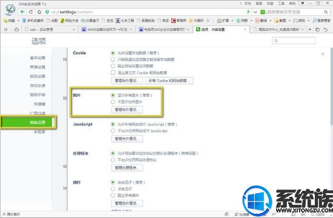Click the green lightning speed icon
The width and height of the screenshot is (333, 218).
[x=248, y=12]
